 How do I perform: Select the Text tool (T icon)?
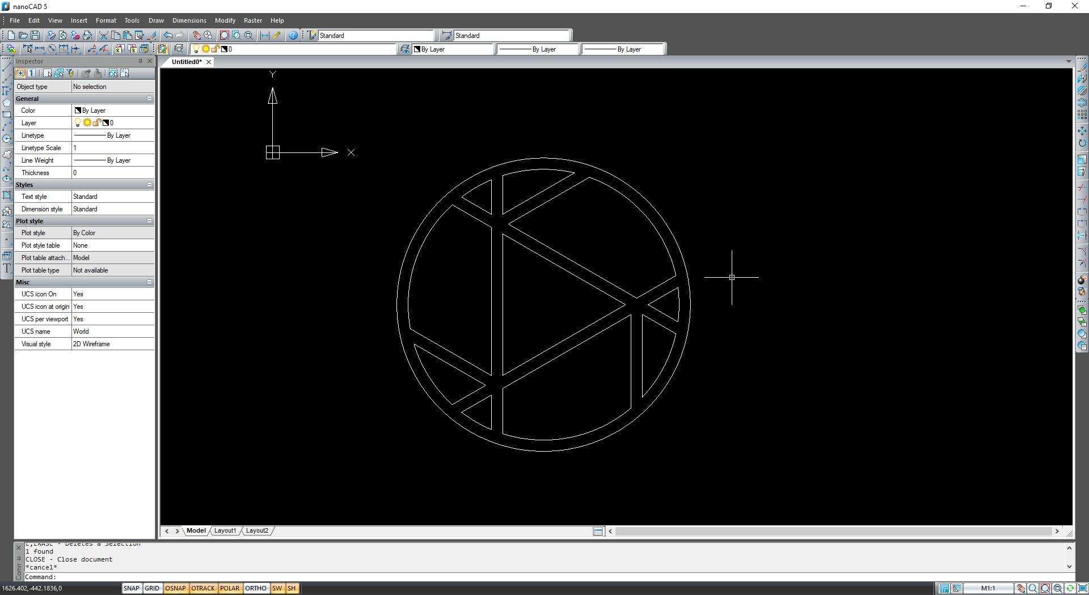(x=7, y=269)
